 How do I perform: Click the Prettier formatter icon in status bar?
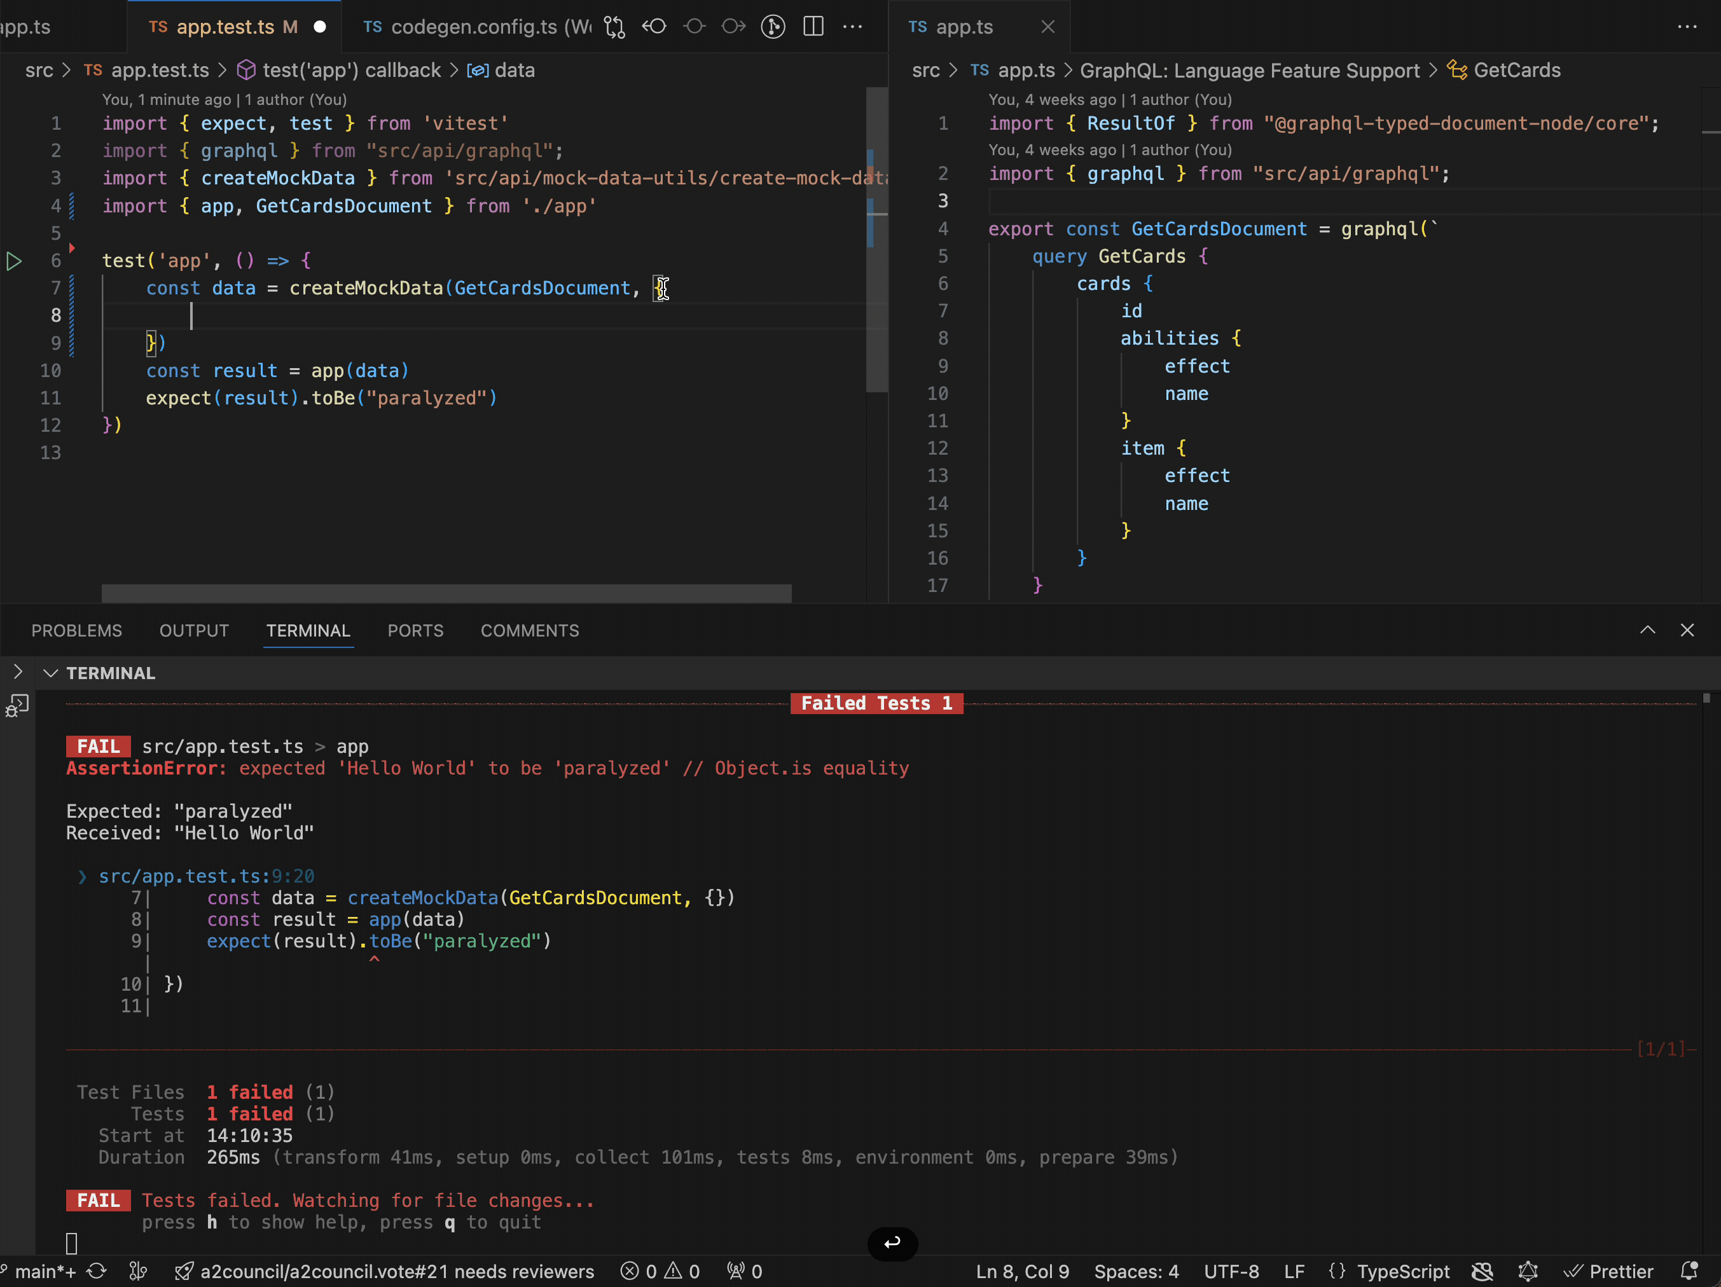[x=1610, y=1272]
